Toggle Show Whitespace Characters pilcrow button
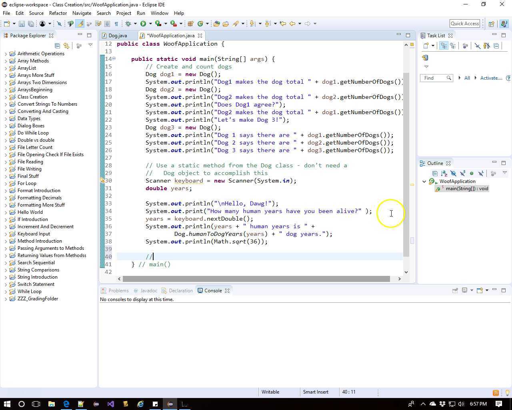 point(116,24)
